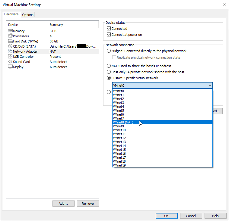Close the Virtual Machine Settings dialog
229x221 pixels.
(224, 5)
